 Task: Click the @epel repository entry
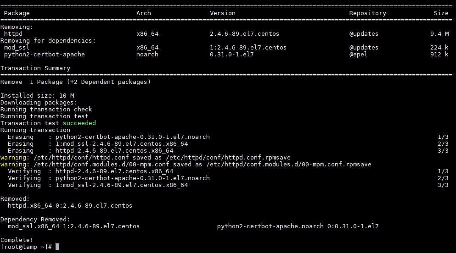[x=358, y=54]
